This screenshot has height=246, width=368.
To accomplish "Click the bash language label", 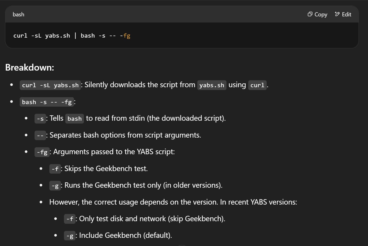I will 18,15.
